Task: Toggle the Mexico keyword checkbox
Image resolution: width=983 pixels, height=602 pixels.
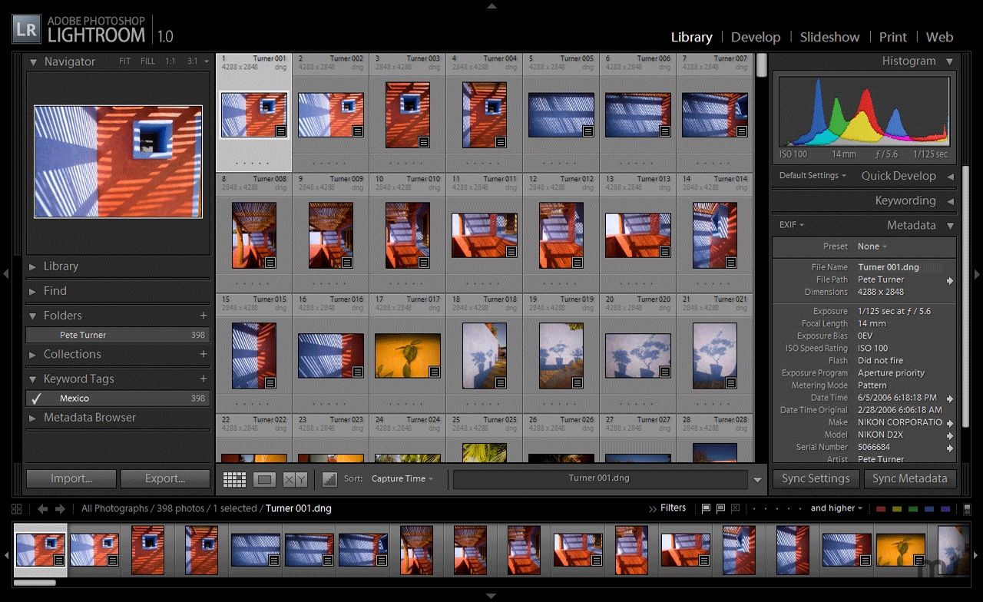Action: (35, 398)
